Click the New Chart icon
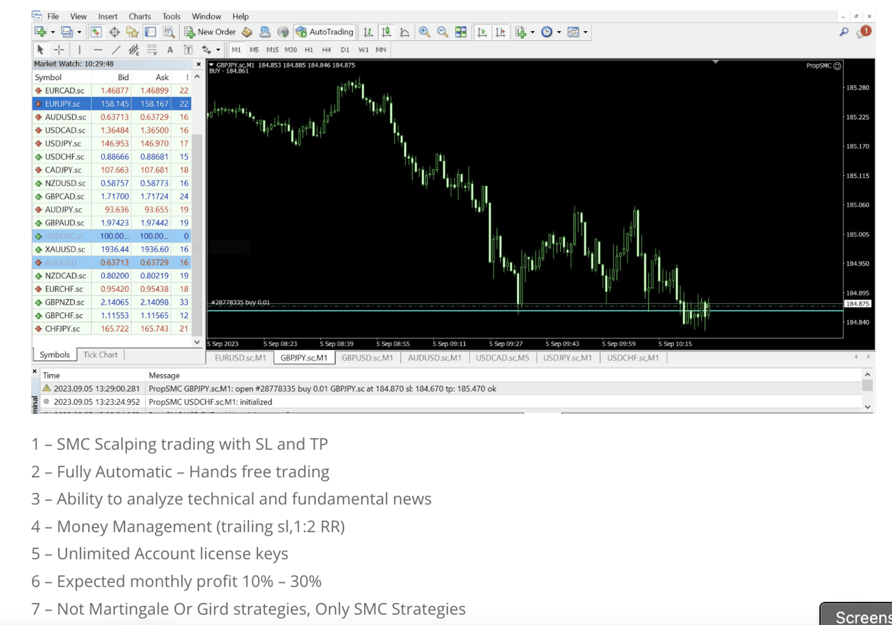Viewport: 892px width, 625px height. (40, 32)
